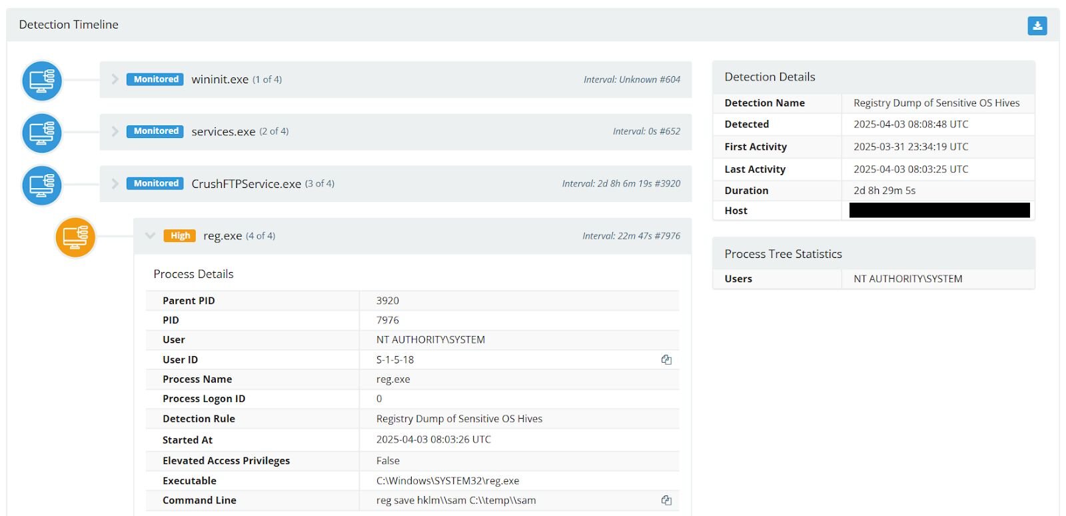Click the redacted Host value field

(939, 211)
